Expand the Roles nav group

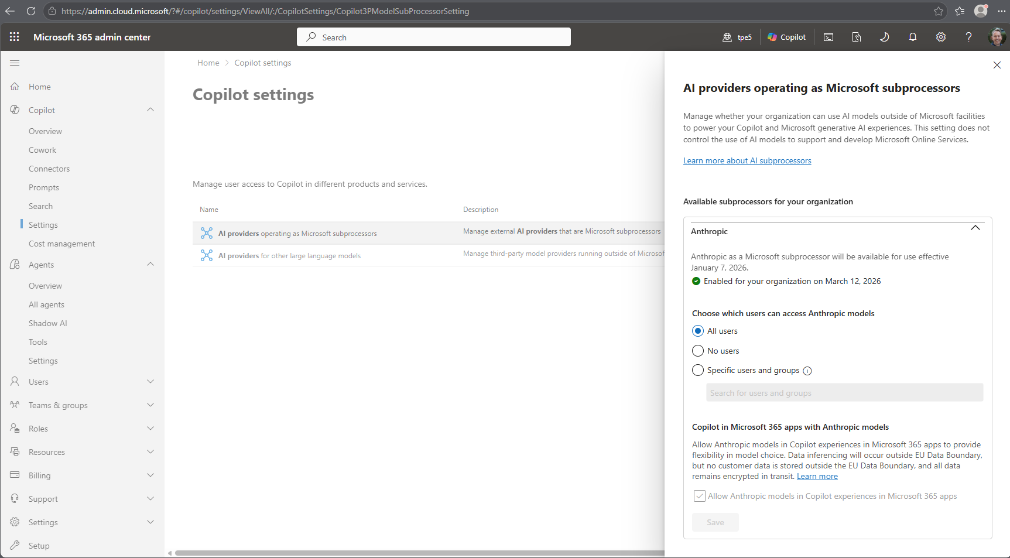pyautogui.click(x=150, y=429)
